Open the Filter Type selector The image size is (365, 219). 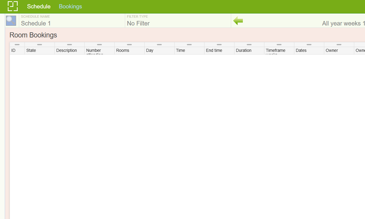(x=178, y=23)
